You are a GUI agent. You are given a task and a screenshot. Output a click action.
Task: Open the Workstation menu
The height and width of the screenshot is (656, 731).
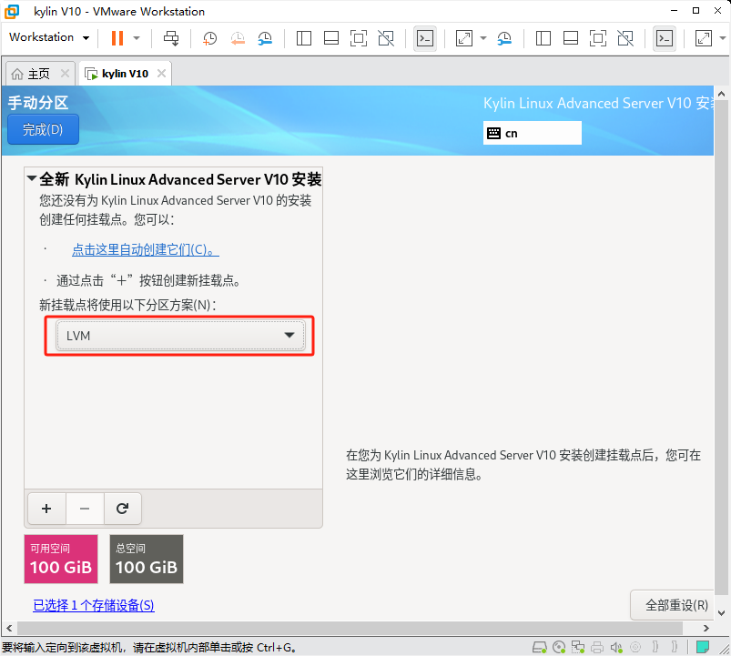coord(49,37)
